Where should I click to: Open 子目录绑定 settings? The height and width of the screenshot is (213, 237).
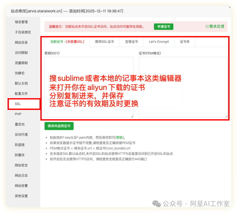[23, 32]
